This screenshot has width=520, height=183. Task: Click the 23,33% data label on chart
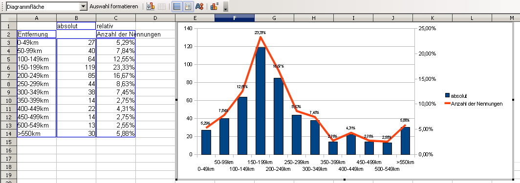pos(260,33)
